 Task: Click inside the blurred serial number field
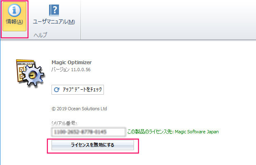(88, 132)
